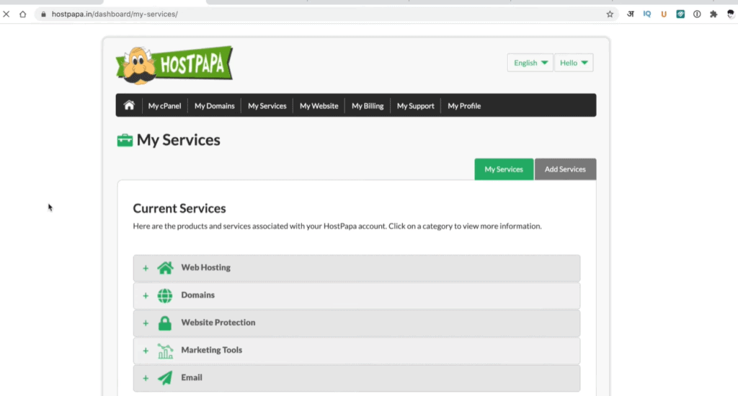This screenshot has height=396, width=738.
Task: Click the Marketing Tools chart icon
Action: (x=165, y=351)
